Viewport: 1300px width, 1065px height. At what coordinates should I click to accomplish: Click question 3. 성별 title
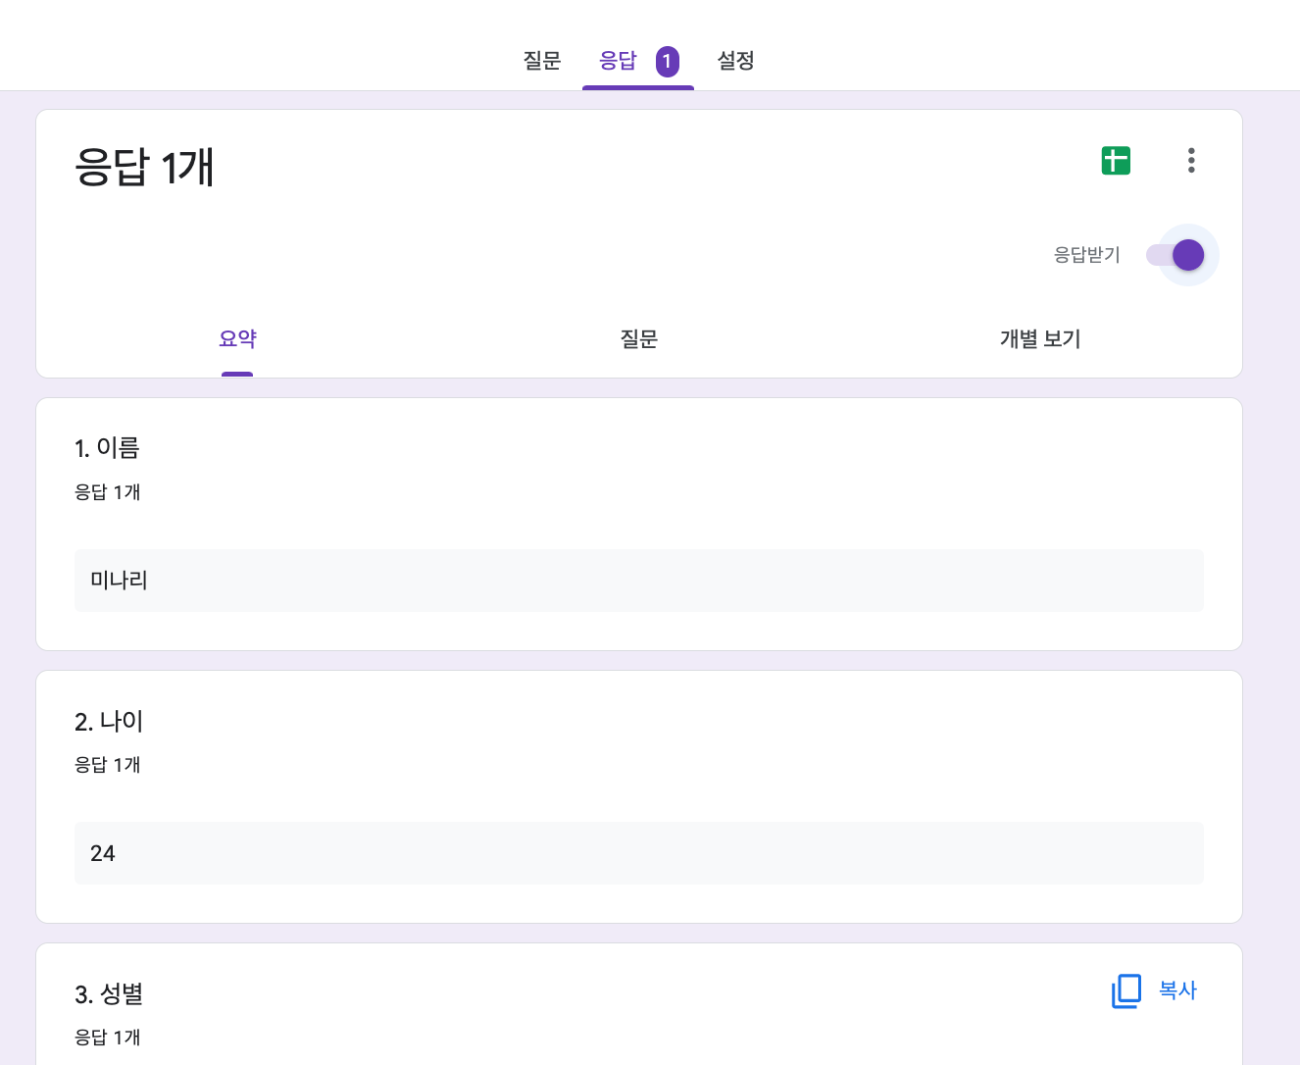[x=108, y=993]
